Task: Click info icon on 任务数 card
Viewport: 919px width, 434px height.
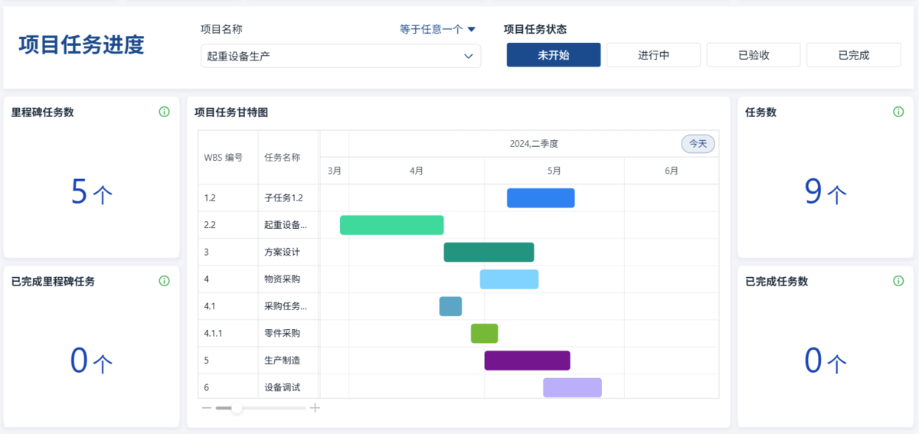Action: point(898,112)
